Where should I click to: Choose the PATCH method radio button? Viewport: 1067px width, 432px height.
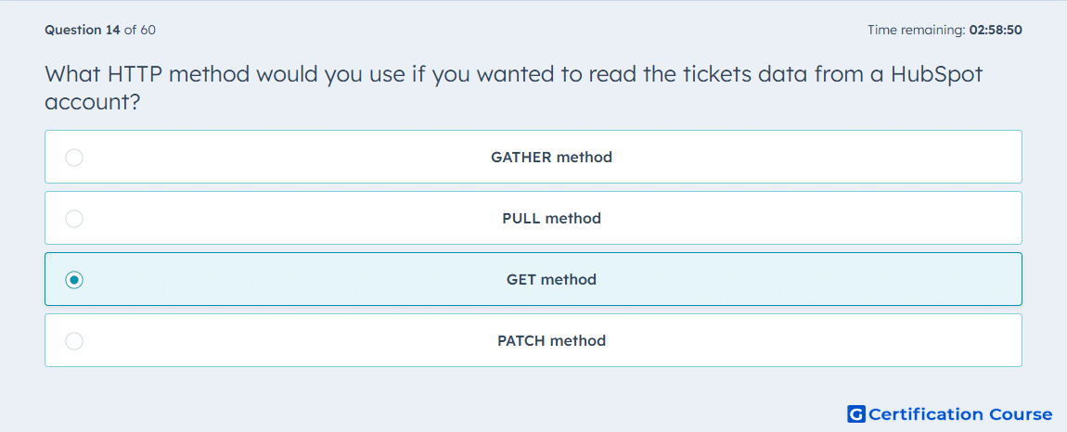pos(74,341)
